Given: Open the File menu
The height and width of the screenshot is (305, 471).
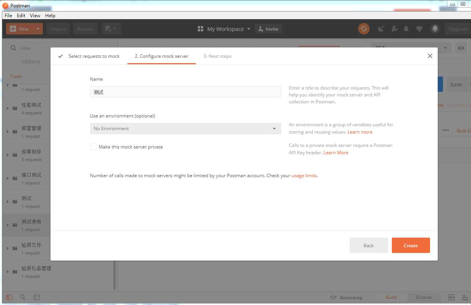Looking at the screenshot, I should pyautogui.click(x=8, y=16).
